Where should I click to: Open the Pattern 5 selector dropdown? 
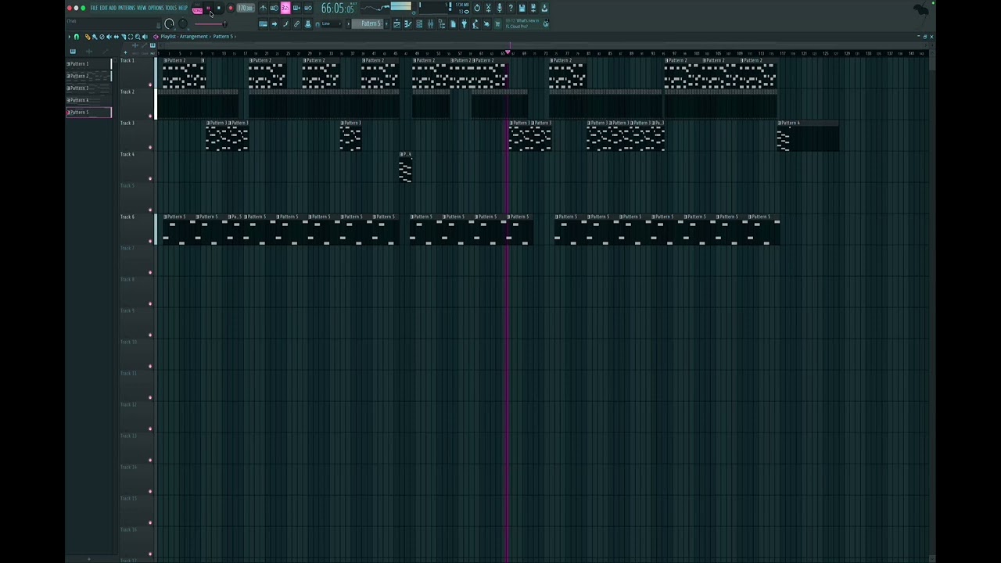click(x=368, y=23)
